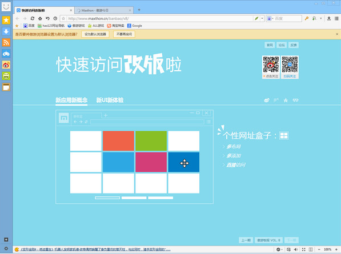This screenshot has height=254, width=341.
Task: Click the don't ask again button
Action: 124,34
